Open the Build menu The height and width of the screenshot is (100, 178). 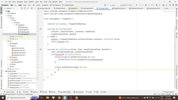click(37, 2)
